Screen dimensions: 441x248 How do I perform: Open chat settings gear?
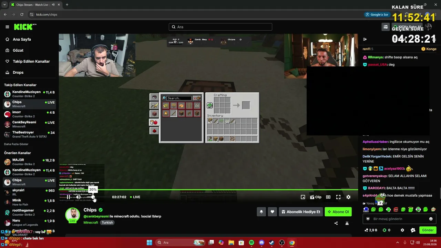[402, 230]
